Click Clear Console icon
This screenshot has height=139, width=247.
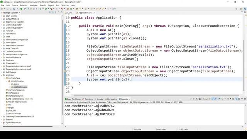tap(203, 99)
